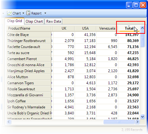
Task: Select the Raclette Courdavault row header
Action: [29, 47]
